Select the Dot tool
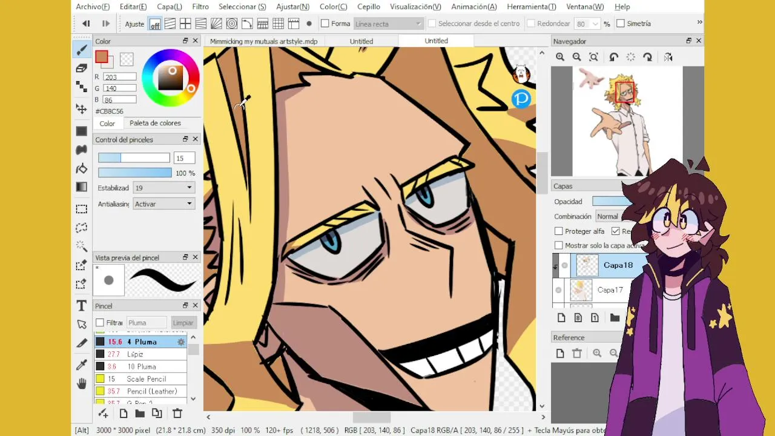Viewport: 775px width, 436px height. point(82,88)
